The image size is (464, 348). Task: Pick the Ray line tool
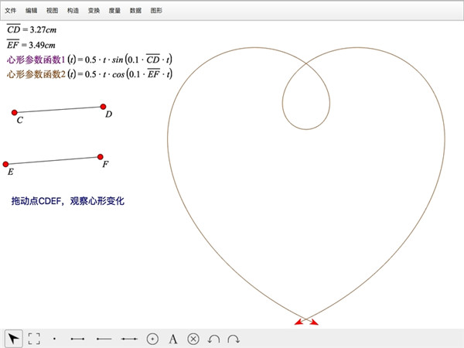coord(104,339)
